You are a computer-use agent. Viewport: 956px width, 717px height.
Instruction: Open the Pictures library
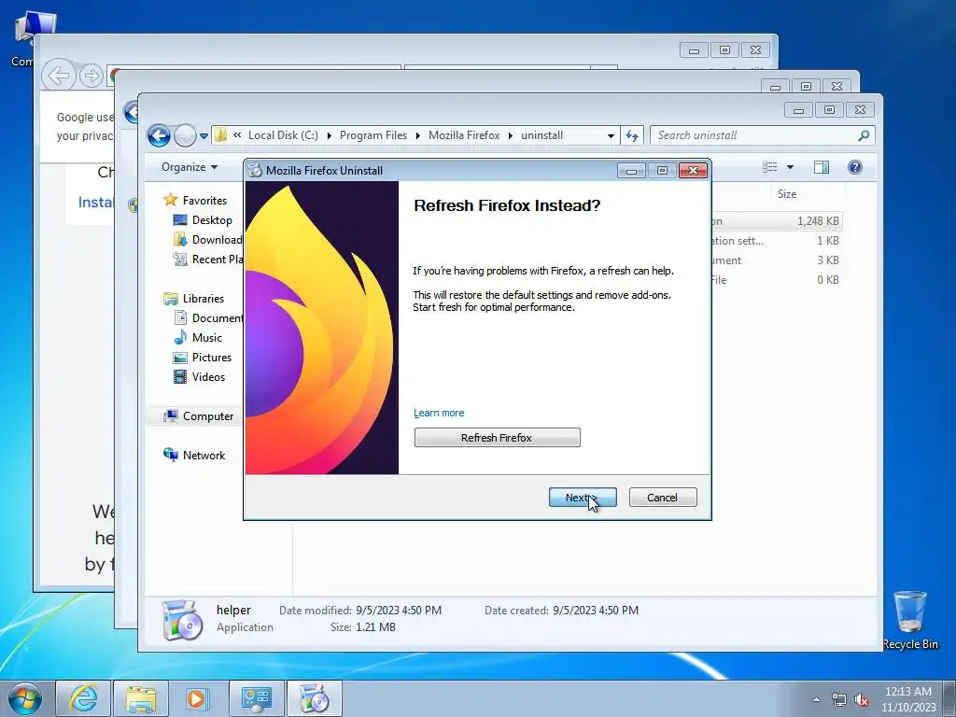[212, 358]
